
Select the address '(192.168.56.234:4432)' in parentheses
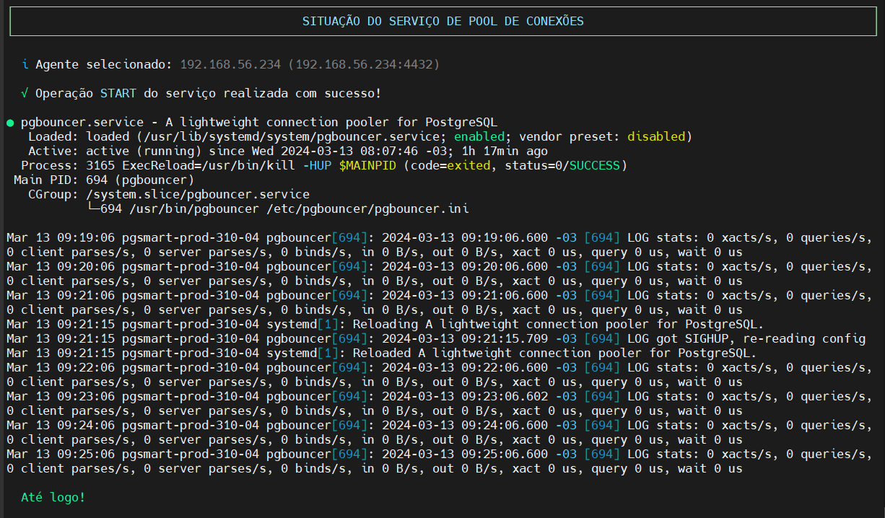(x=364, y=65)
